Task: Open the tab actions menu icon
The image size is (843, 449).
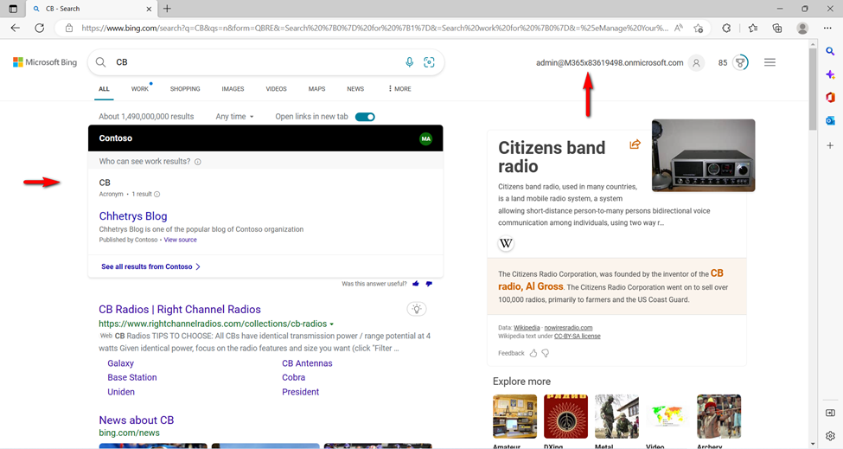Action: (x=13, y=9)
